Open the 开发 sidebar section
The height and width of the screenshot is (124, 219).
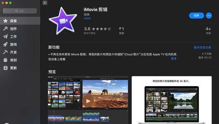(x=20, y=52)
